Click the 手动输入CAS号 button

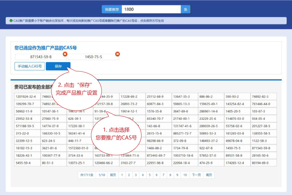[x=29, y=66]
